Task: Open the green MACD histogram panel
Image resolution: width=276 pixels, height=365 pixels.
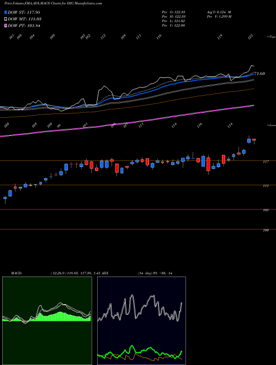Action: (47, 321)
